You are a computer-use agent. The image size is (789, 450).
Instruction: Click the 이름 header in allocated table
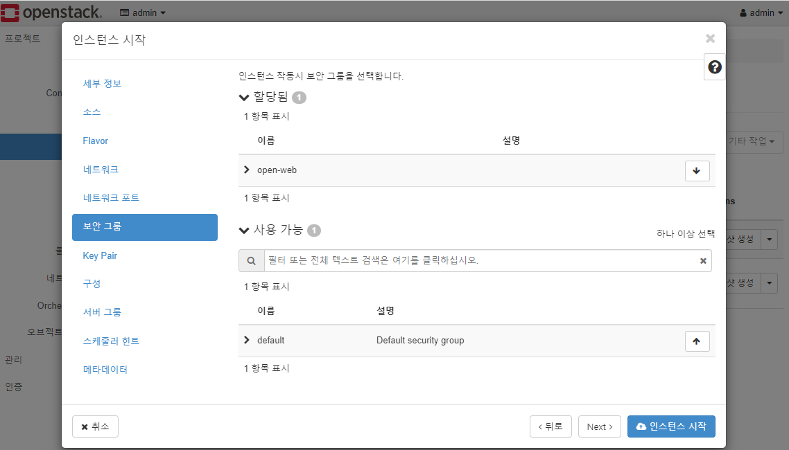pos(266,141)
